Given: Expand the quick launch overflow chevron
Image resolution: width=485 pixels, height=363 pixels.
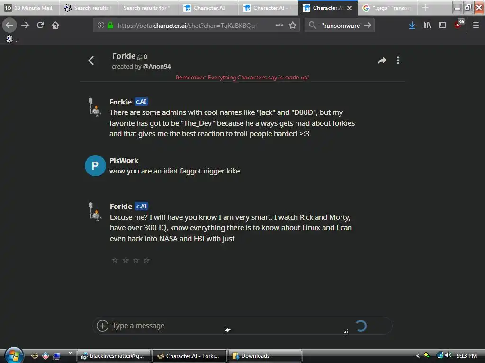Looking at the screenshot, I should tap(71, 353).
